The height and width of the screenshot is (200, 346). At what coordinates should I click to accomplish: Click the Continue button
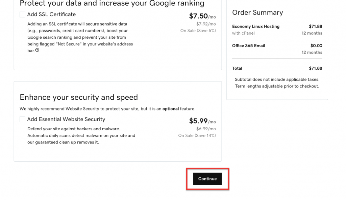click(x=207, y=179)
